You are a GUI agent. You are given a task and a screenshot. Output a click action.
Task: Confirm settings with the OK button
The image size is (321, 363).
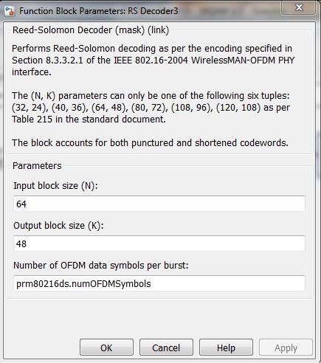(x=106, y=348)
